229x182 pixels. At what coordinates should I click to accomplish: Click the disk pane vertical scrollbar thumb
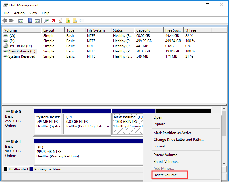click(224, 123)
